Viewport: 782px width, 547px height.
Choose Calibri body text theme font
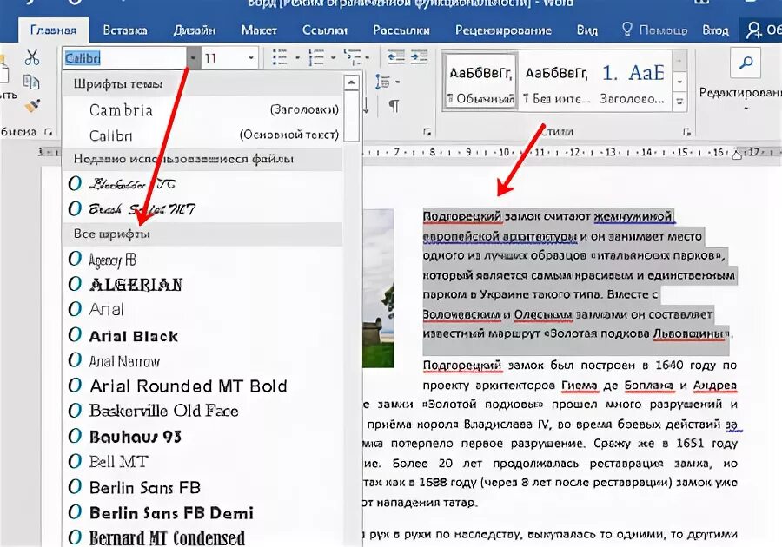[203, 135]
